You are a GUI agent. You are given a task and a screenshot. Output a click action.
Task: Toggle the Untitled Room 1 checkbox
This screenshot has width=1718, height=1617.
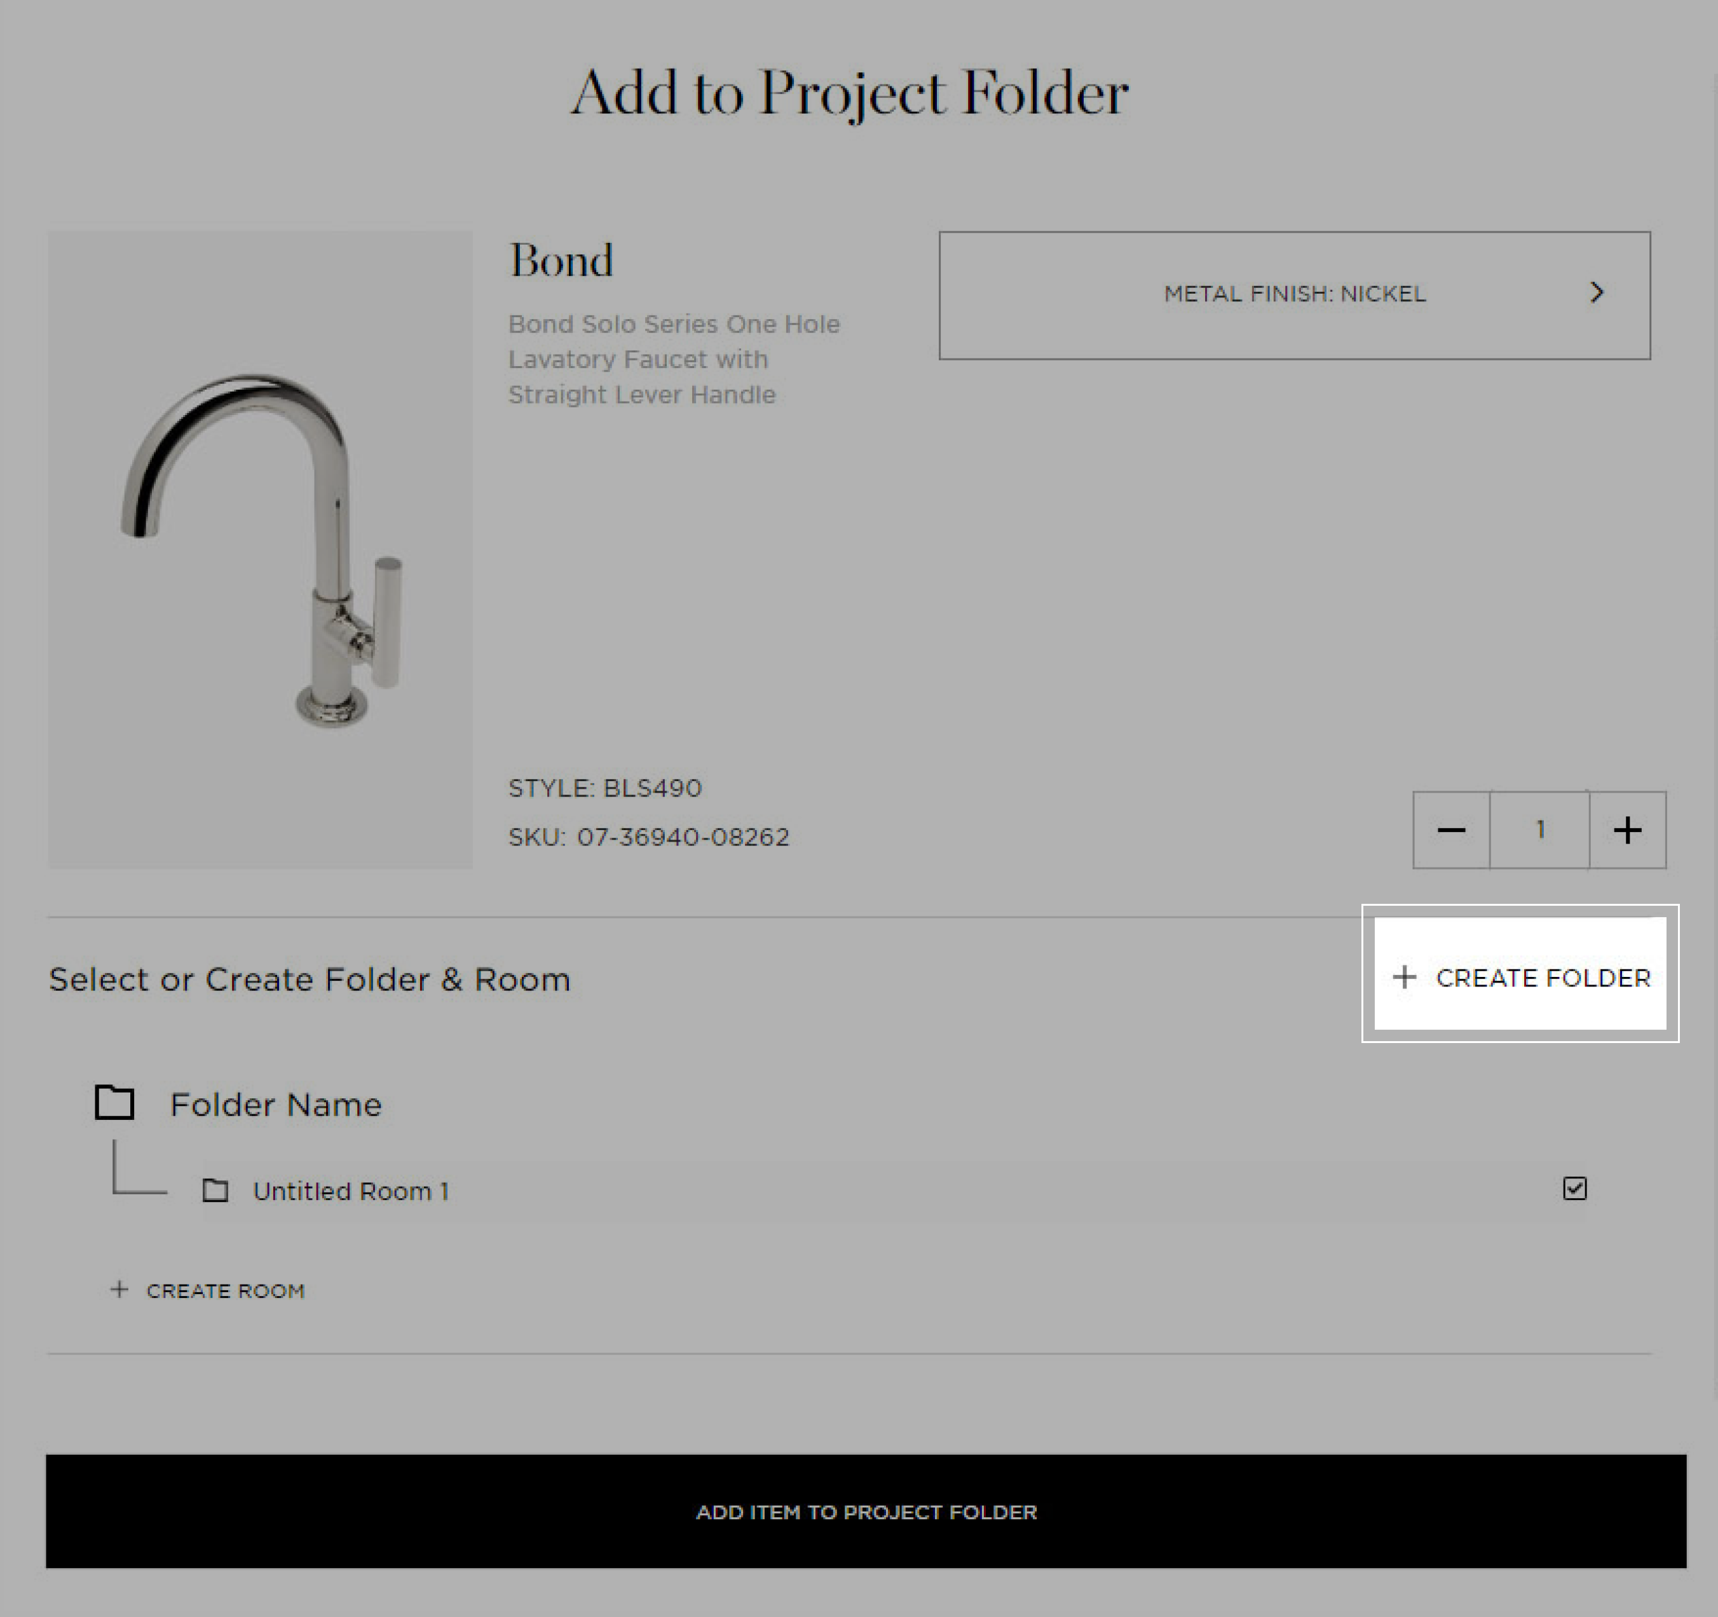[1574, 1189]
